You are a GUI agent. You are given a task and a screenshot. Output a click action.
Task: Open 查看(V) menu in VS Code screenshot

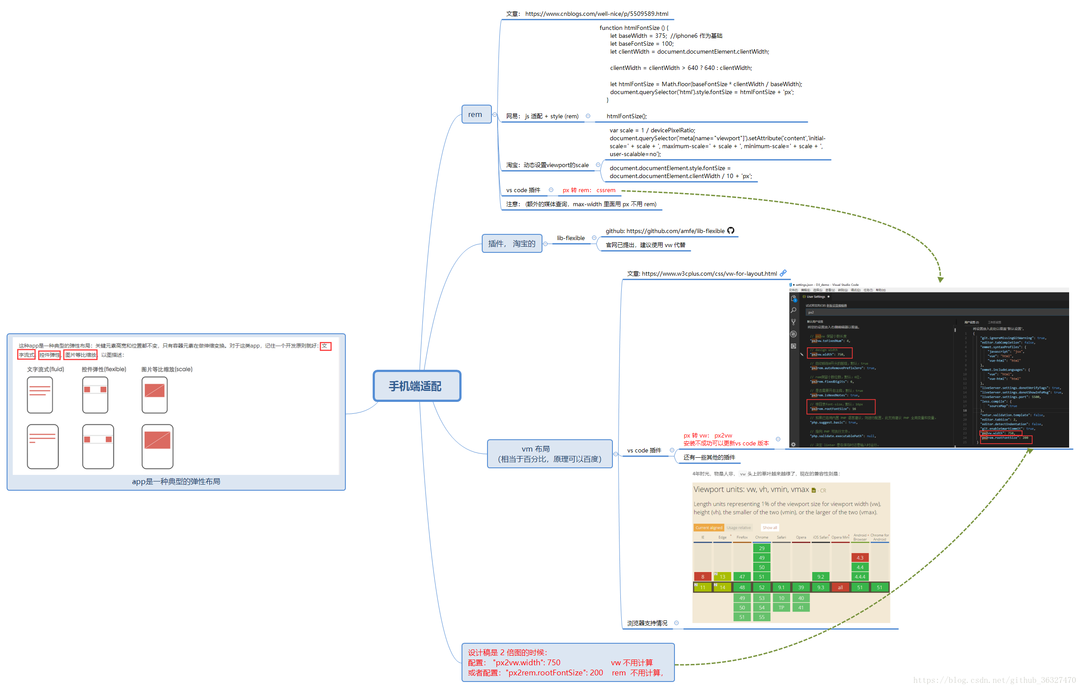tap(830, 290)
